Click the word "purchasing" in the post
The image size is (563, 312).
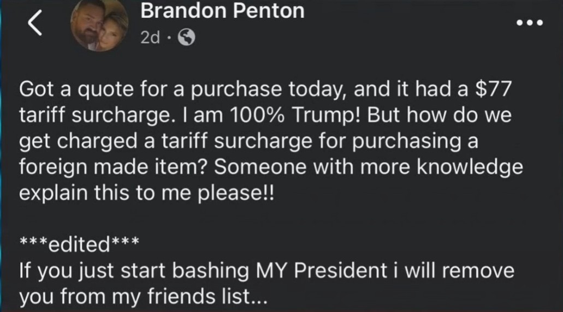(x=410, y=142)
